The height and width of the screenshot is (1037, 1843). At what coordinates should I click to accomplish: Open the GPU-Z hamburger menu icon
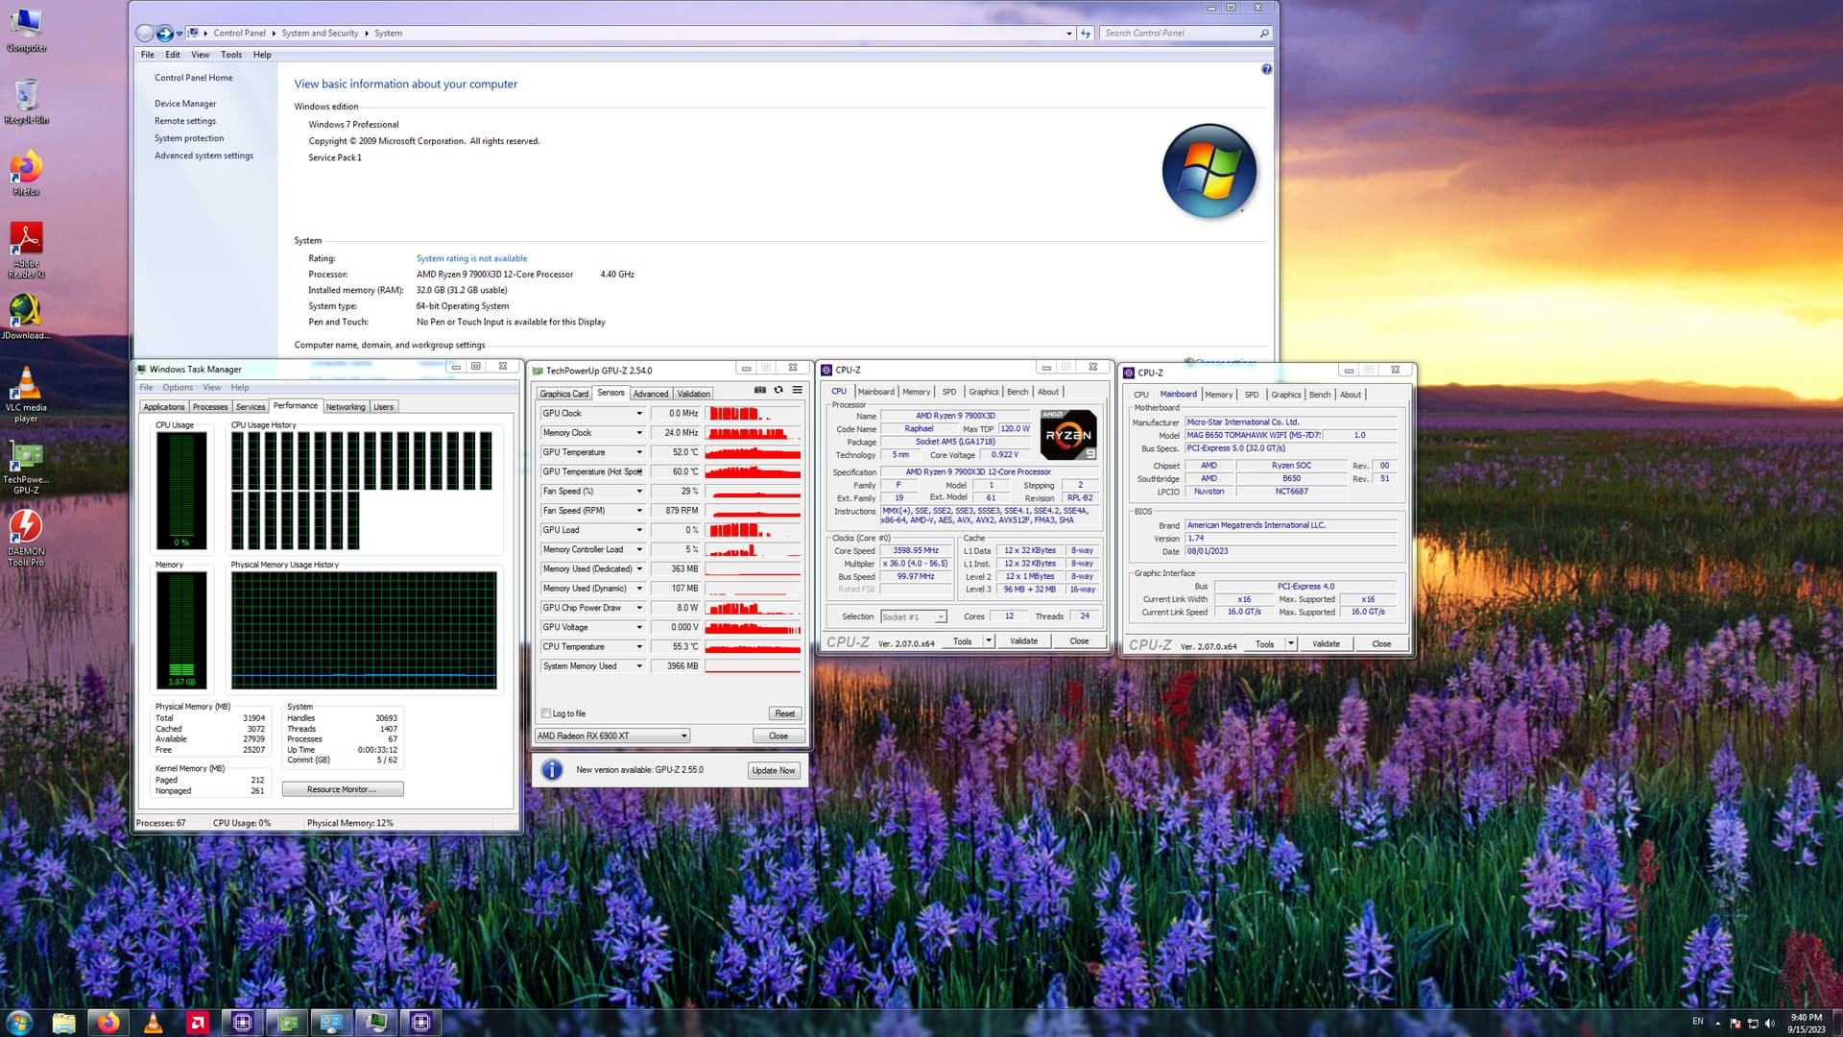(797, 390)
